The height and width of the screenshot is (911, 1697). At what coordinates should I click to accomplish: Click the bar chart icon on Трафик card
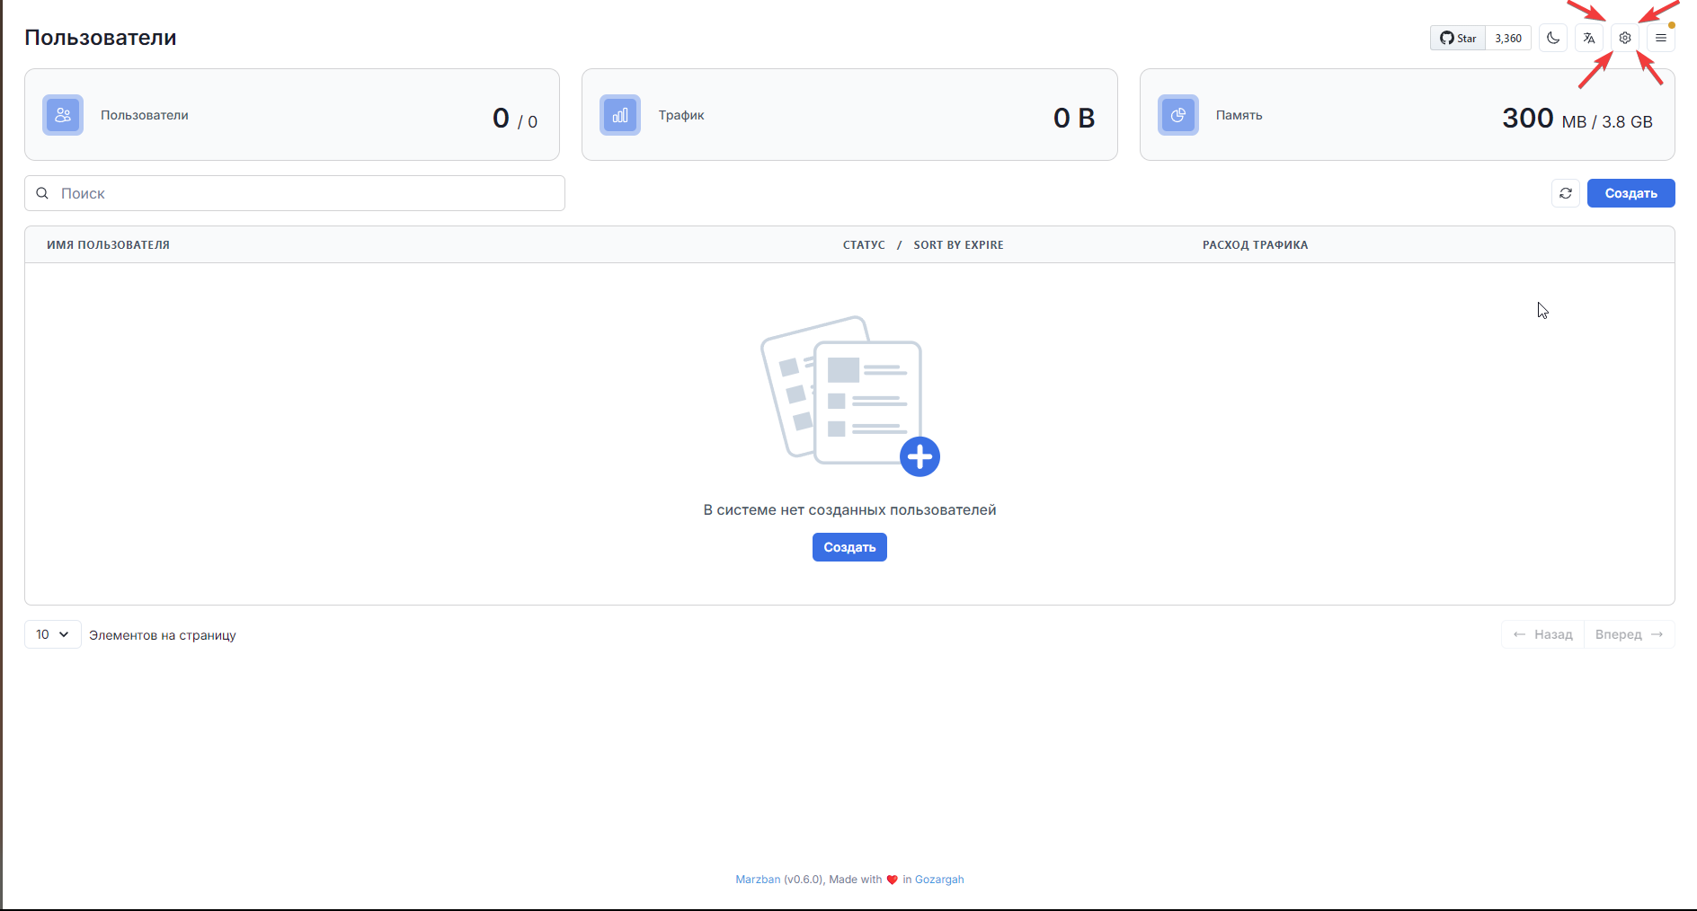pos(620,115)
